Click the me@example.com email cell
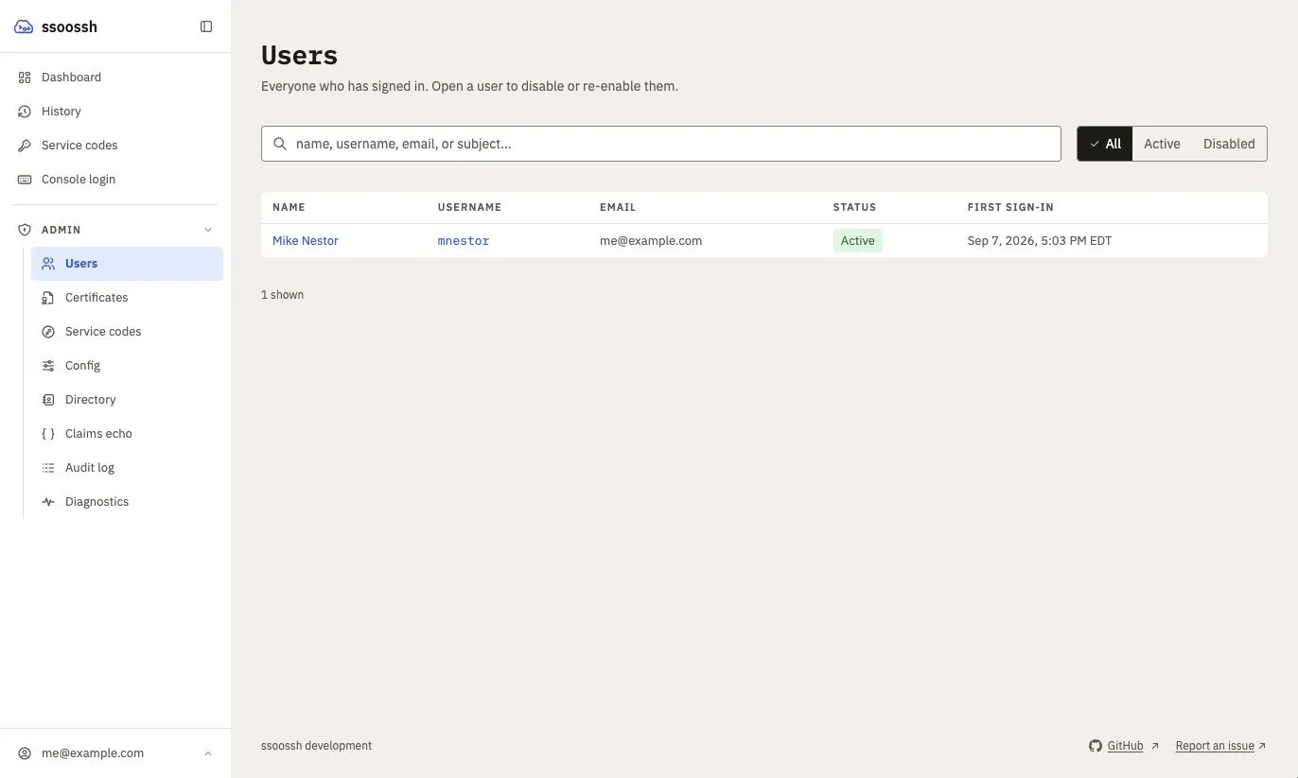 [651, 241]
